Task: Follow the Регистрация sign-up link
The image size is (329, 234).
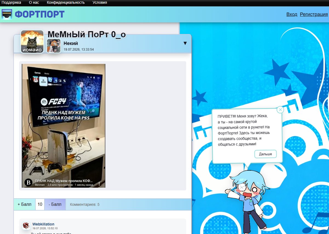Action: pyautogui.click(x=314, y=14)
